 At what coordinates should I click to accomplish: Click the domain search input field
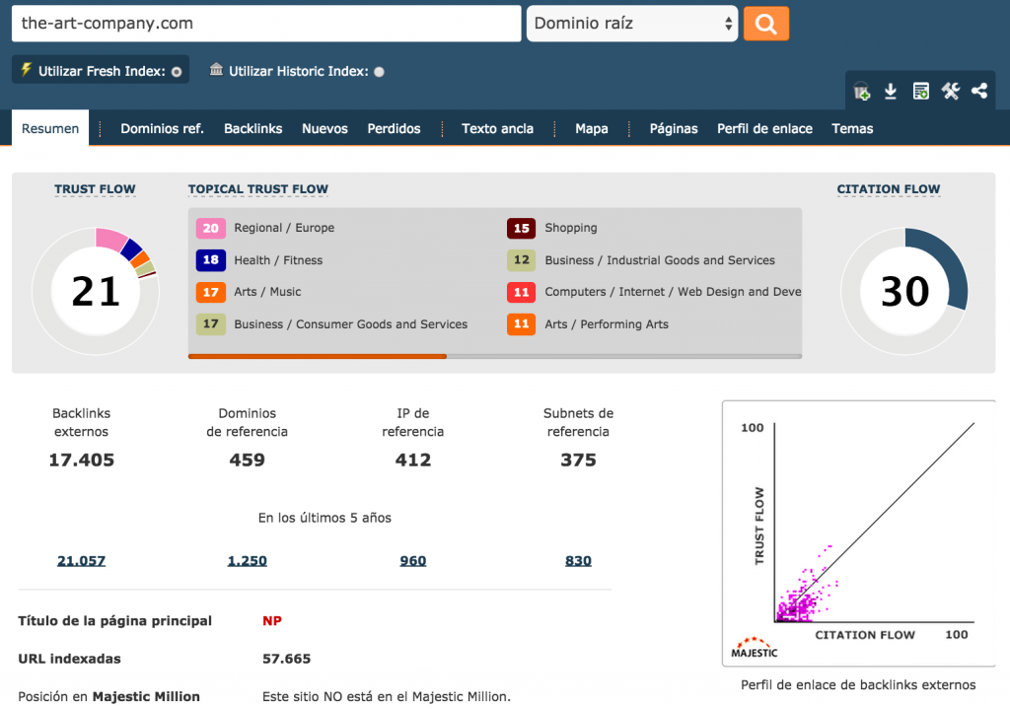point(265,24)
